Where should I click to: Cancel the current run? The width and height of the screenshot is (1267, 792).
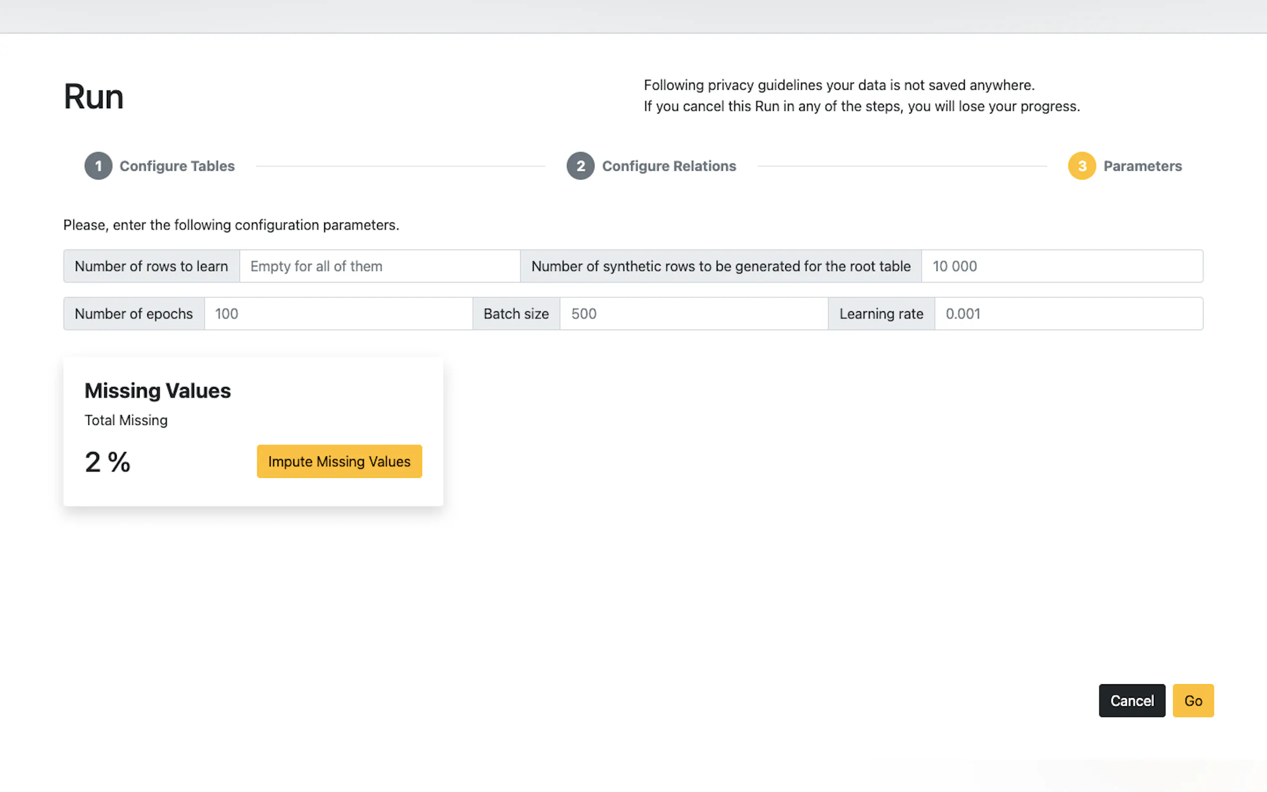[1131, 700]
